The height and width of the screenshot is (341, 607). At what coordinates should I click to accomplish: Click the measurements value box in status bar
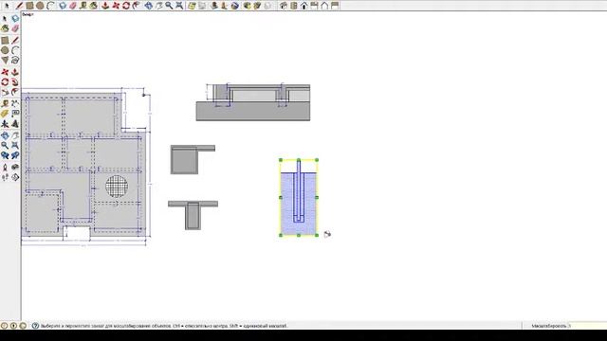[588, 326]
